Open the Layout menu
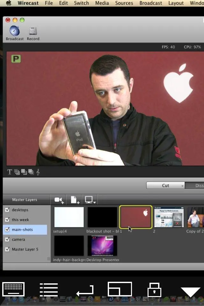The width and height of the screenshot is (204, 306). [176, 3]
